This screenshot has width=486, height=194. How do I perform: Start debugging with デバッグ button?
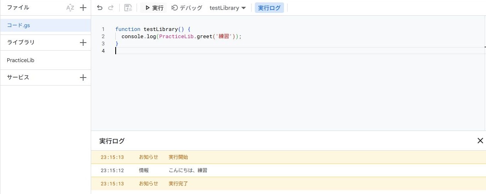[187, 8]
